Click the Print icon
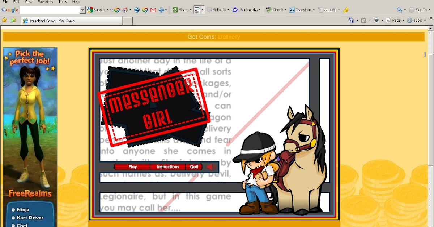 point(376,20)
